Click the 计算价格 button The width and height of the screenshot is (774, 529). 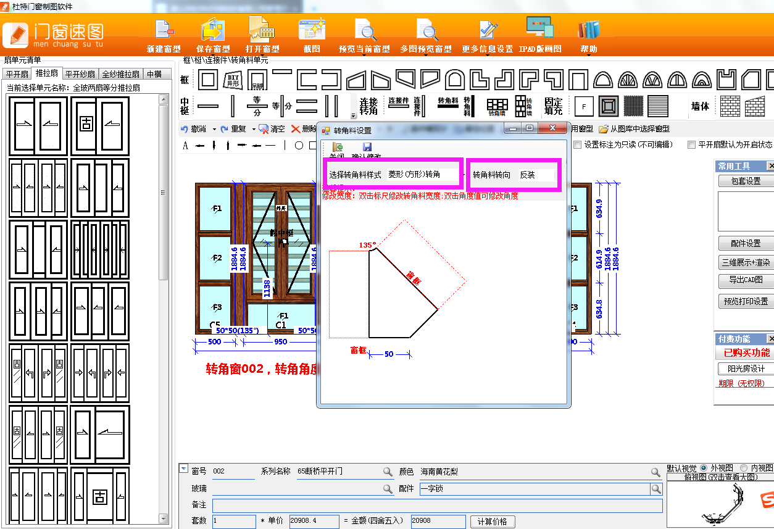[493, 522]
